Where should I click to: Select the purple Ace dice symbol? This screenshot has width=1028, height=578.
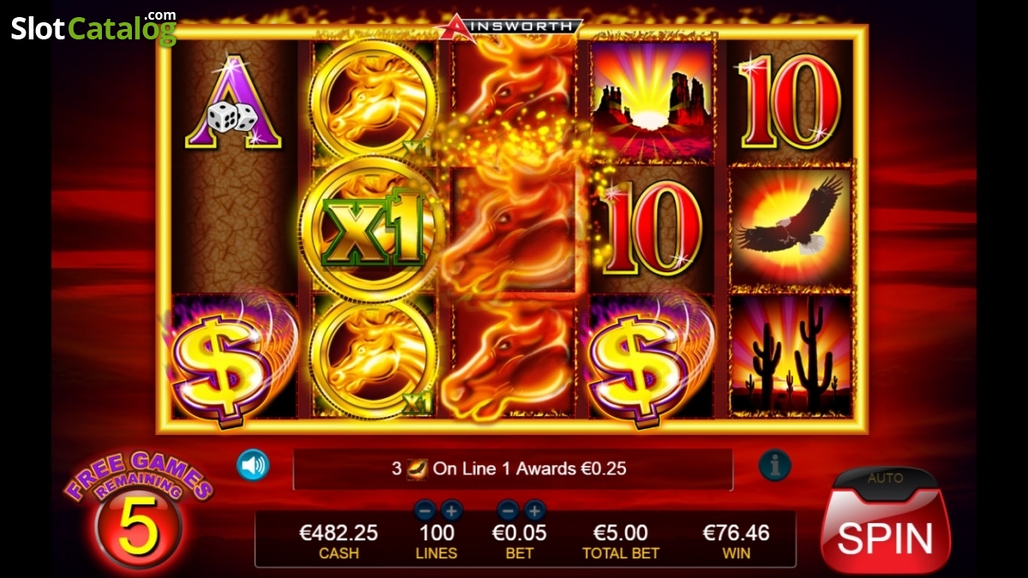(232, 103)
